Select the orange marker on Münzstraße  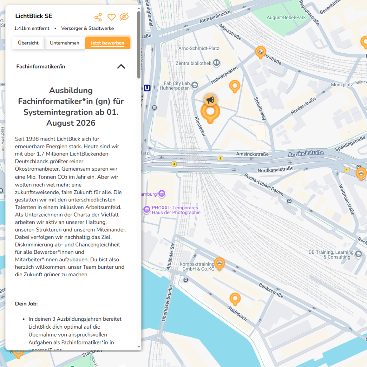pyautogui.click(x=261, y=52)
